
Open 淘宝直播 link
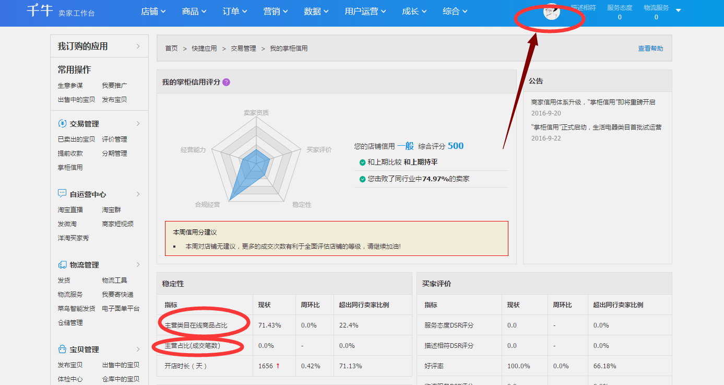(70, 209)
